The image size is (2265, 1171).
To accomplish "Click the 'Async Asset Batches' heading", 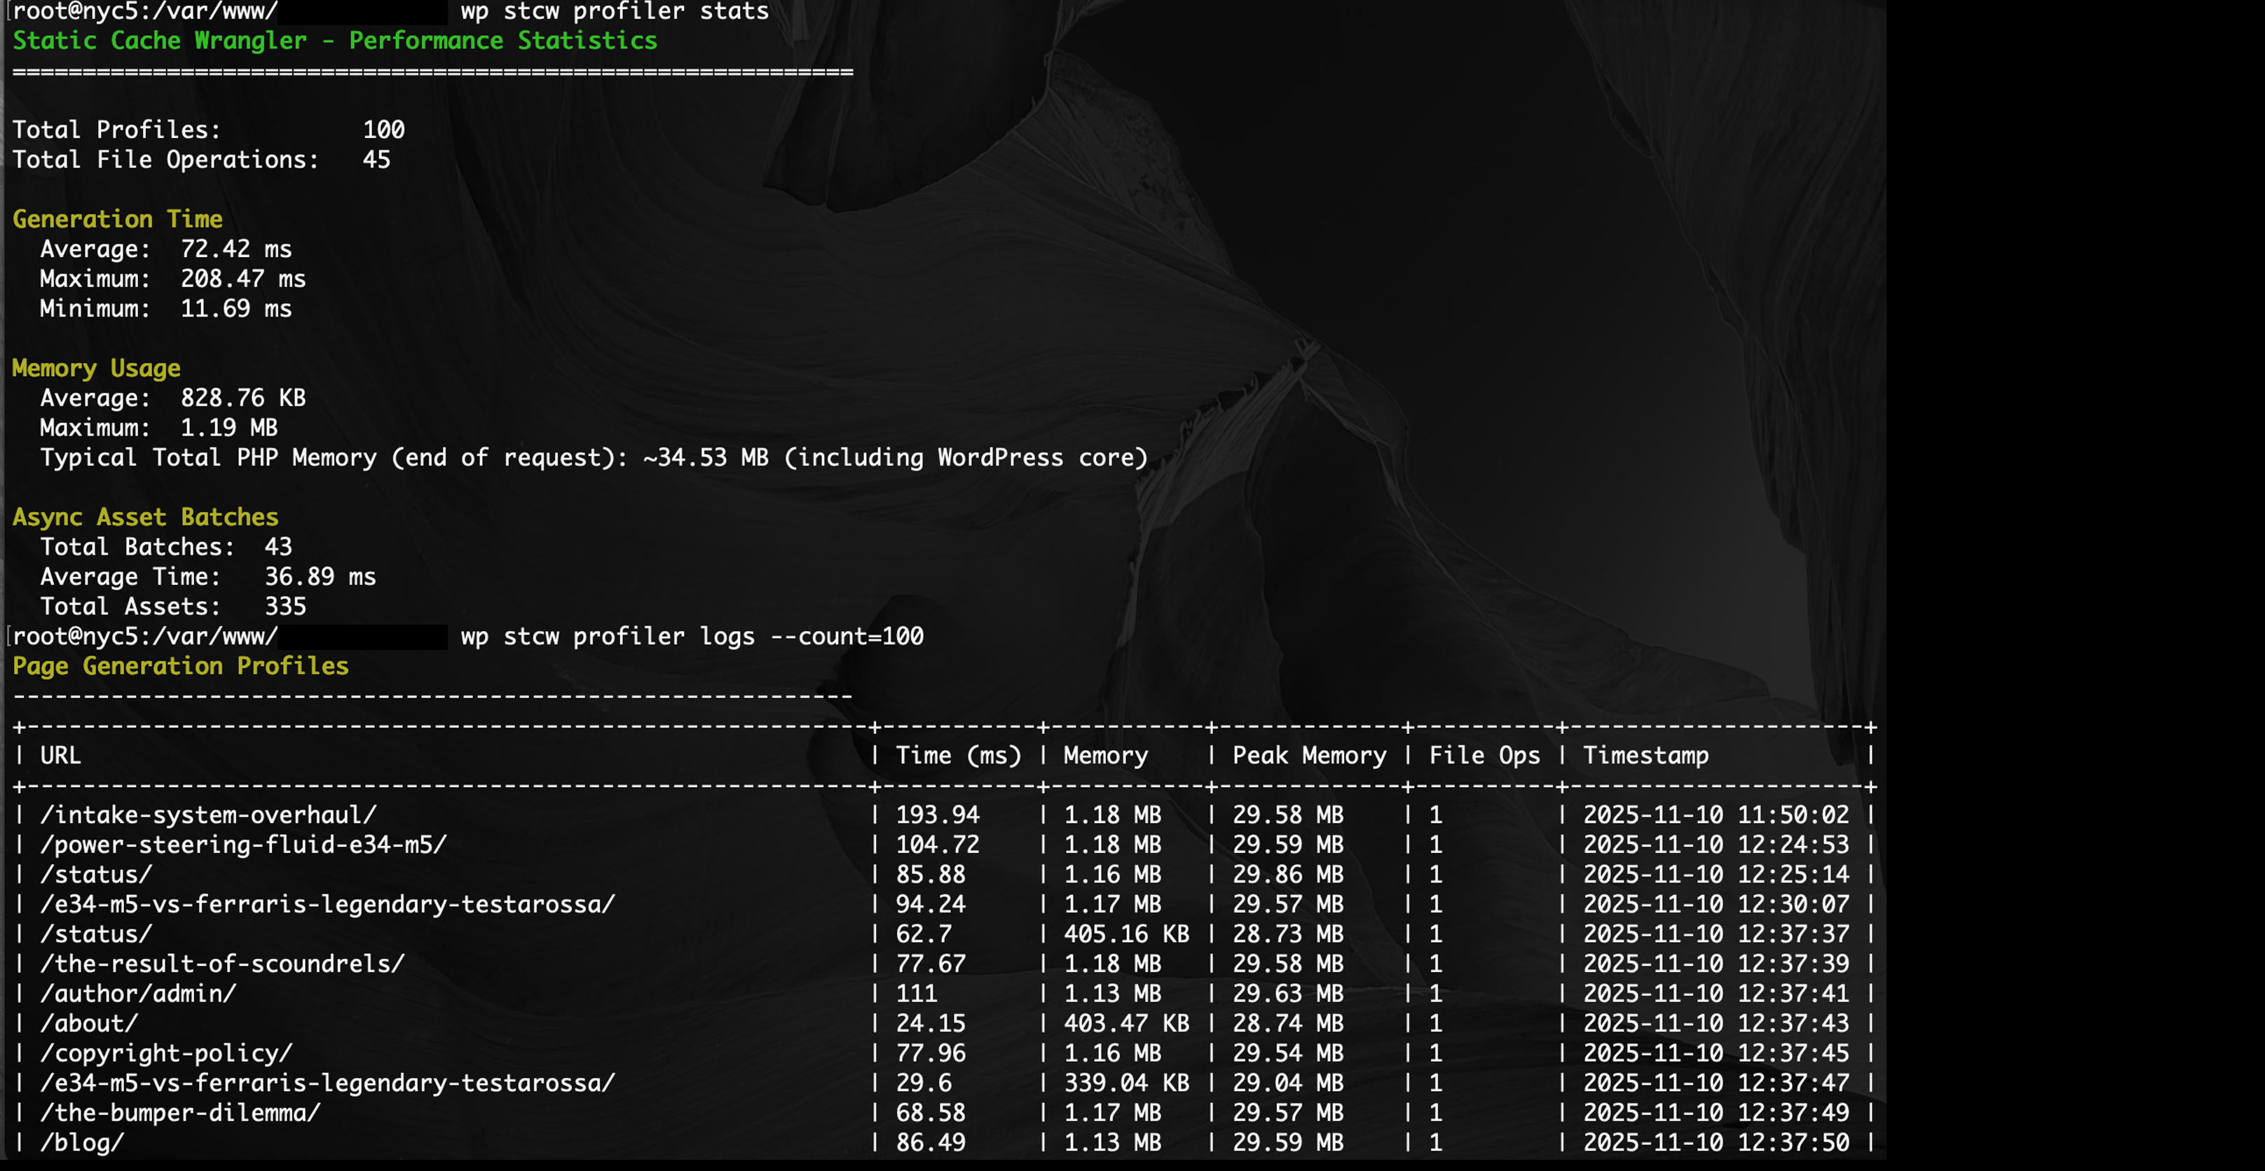I will coord(145,517).
